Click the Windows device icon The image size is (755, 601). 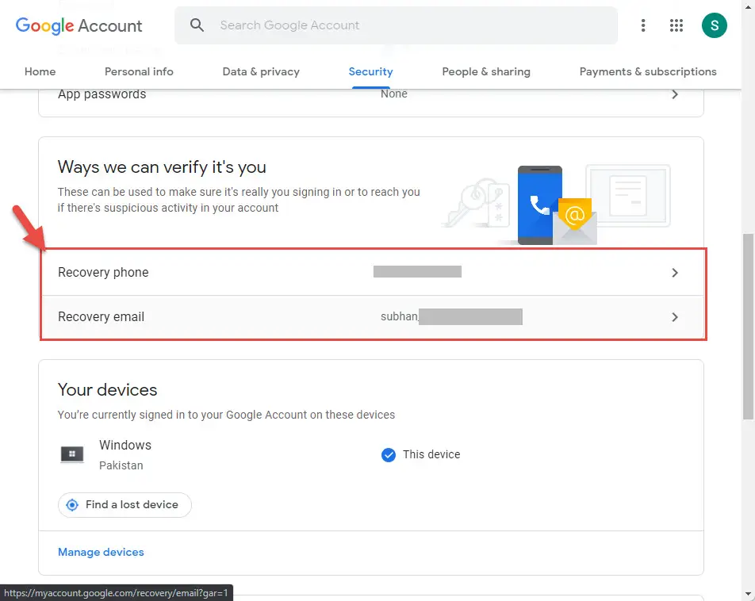[x=72, y=454]
